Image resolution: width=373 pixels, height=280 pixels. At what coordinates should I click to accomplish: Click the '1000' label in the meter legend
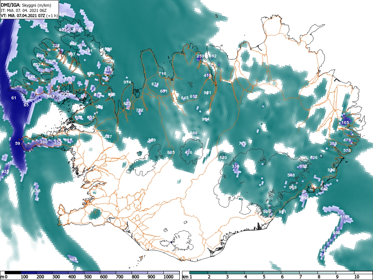point(169,277)
